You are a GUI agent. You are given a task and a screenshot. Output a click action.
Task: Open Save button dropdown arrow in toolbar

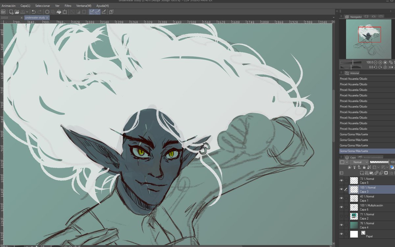(x=27, y=12)
